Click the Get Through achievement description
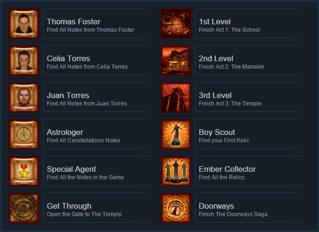This screenshot has height=232, width=319. [84, 214]
